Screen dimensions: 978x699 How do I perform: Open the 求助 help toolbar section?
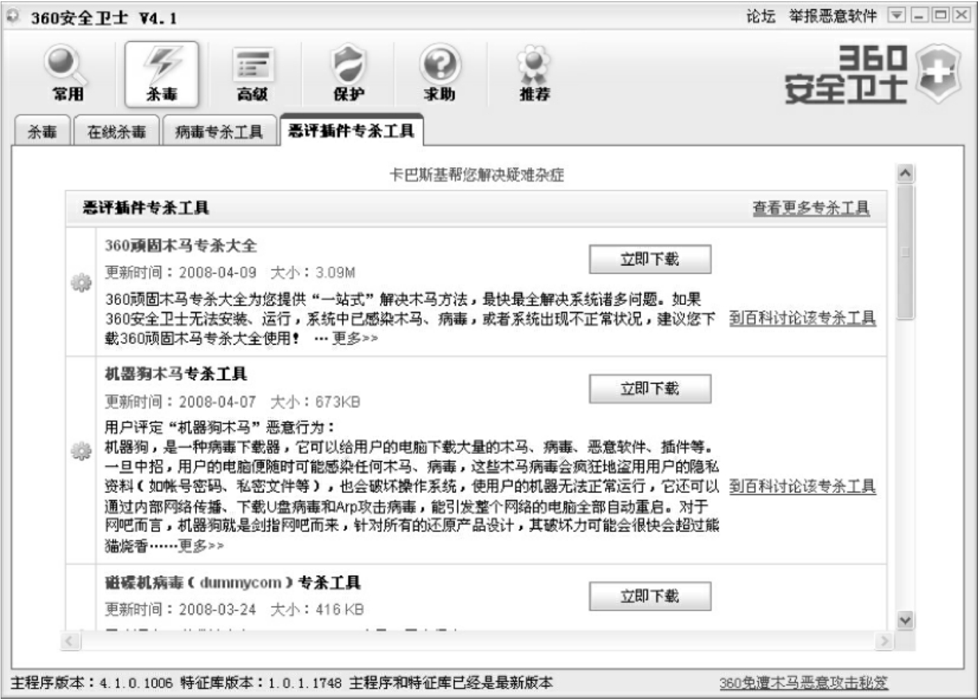click(440, 74)
